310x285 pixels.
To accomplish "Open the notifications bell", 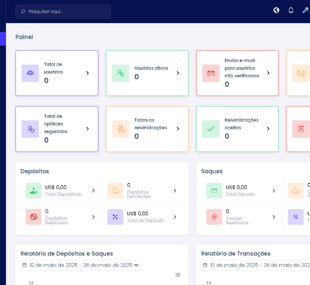I will (x=291, y=10).
